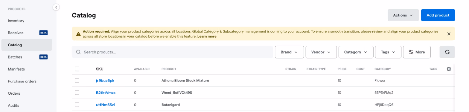Click the Flower category cell
469x112 pixels.
coord(380,81)
